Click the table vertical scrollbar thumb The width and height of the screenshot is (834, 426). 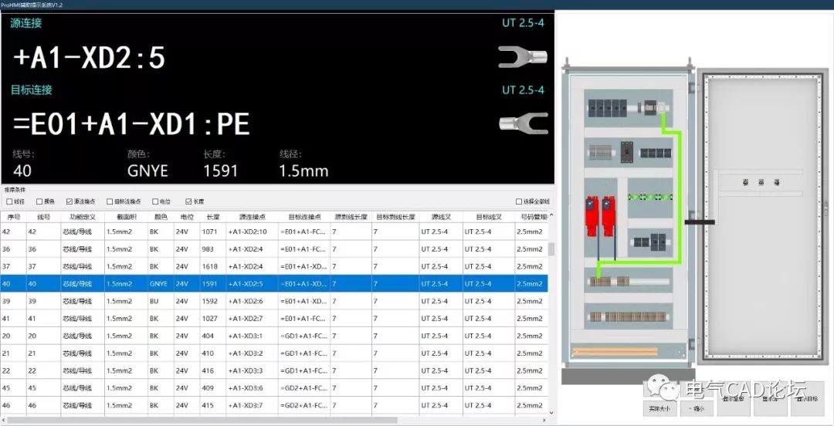point(551,249)
